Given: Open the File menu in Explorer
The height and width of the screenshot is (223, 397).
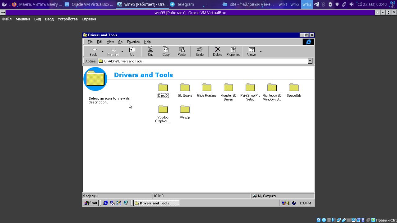Looking at the screenshot, I should point(90,42).
